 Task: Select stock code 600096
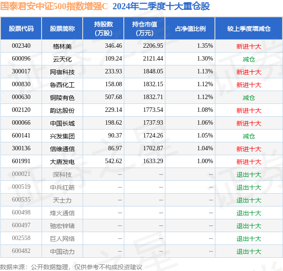pos(21,59)
